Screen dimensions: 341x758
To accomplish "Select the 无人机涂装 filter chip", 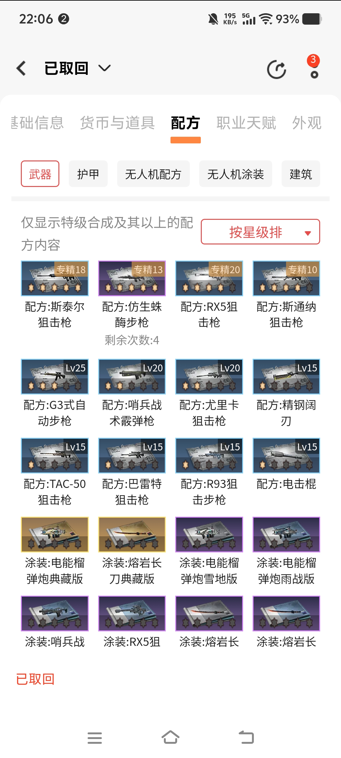I will [x=236, y=174].
